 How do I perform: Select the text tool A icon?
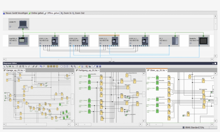tap(13, 66)
